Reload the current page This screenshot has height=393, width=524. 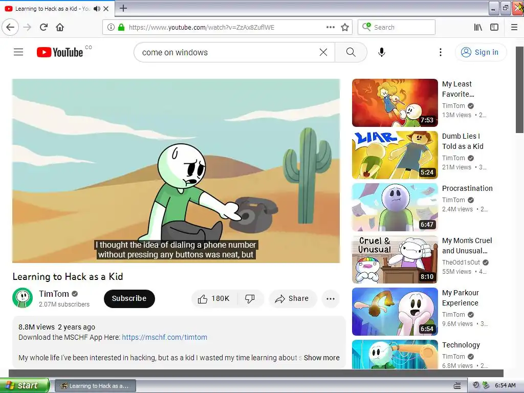coord(44,28)
